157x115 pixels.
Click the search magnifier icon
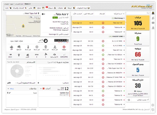click(129, 13)
